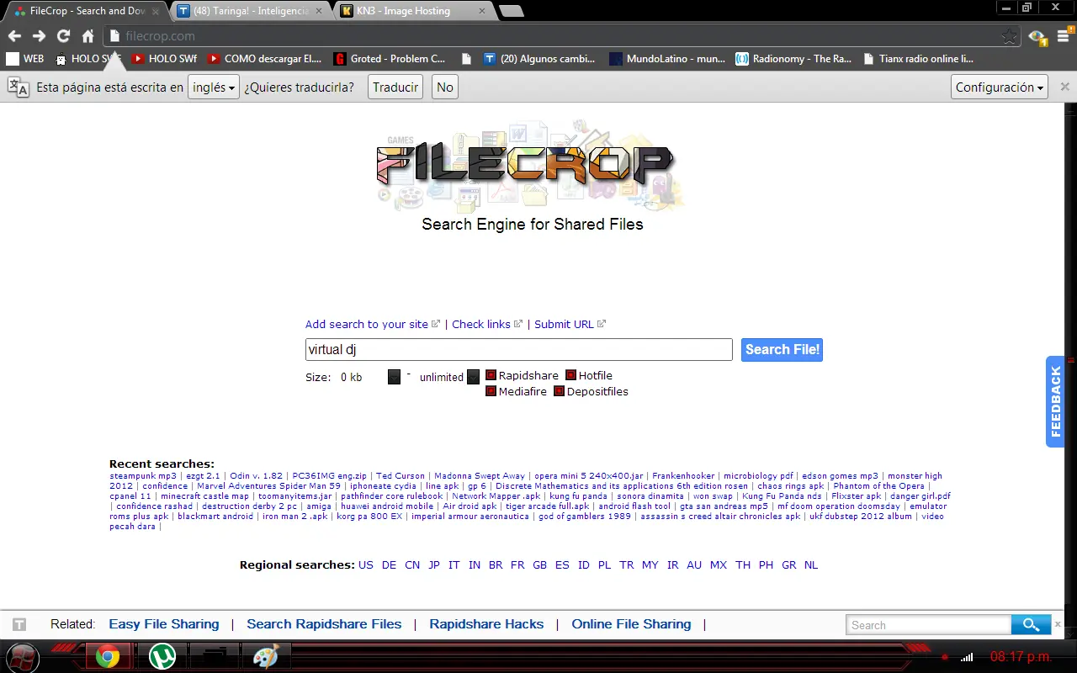Click the translate icon in the infobar
1077x673 pixels.
[x=19, y=87]
